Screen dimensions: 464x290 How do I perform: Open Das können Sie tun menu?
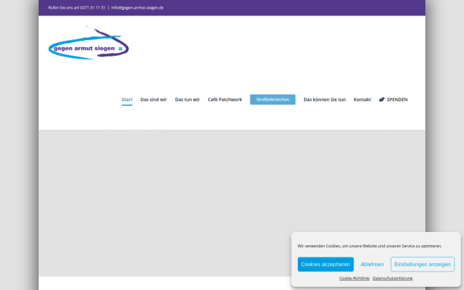(324, 100)
